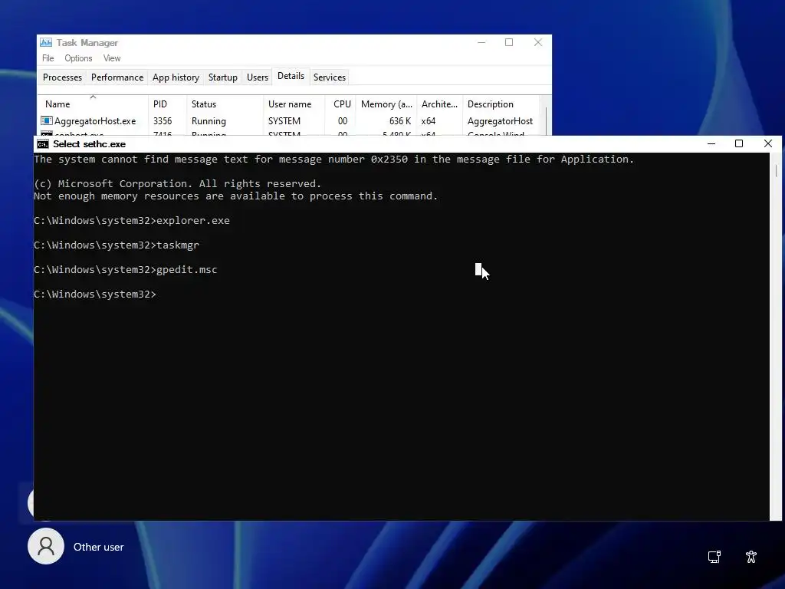Maximize the sethc.exe console window
This screenshot has width=785, height=589.
click(x=738, y=143)
